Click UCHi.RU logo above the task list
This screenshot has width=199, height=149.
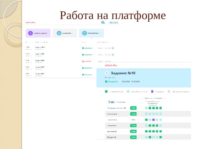point(30,22)
